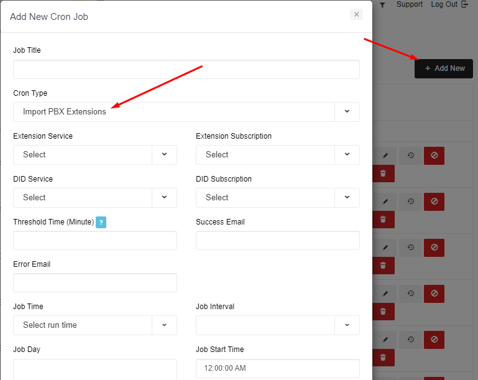Image resolution: width=478 pixels, height=380 pixels.
Task: Click the red disable icon in fourth row
Action: coord(434,293)
